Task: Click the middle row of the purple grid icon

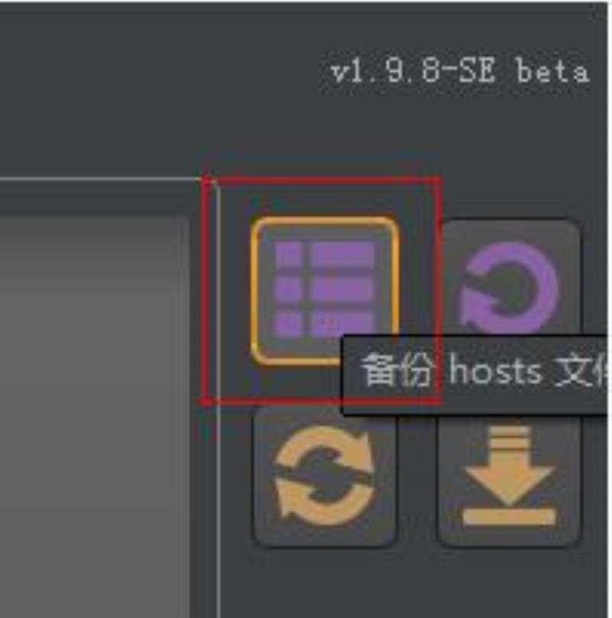Action: 324,290
